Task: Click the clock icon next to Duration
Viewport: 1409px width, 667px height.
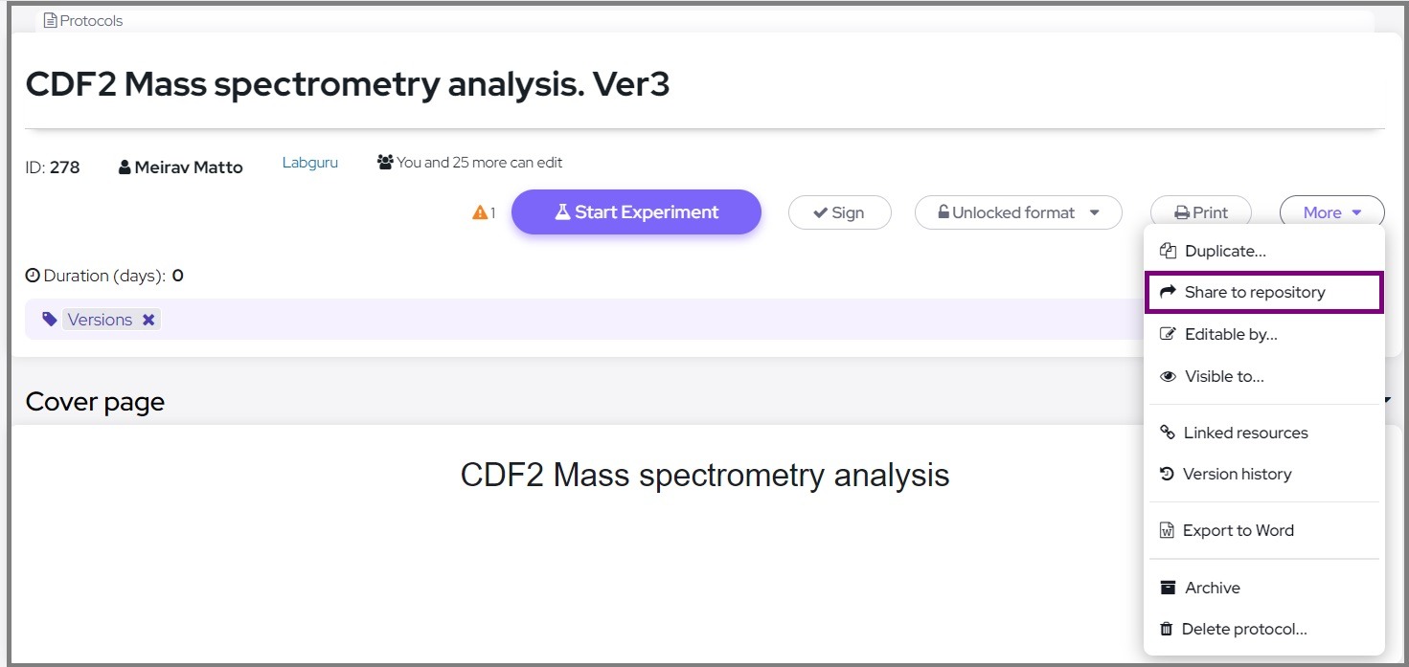Action: pos(33,276)
